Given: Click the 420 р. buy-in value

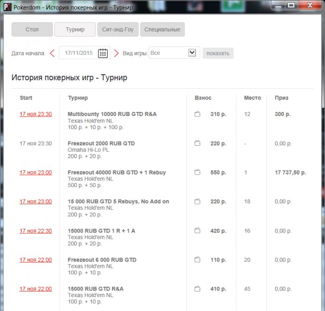Looking at the screenshot, I should 218,231.
